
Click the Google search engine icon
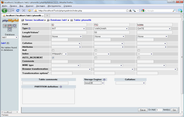[x=143, y=11]
